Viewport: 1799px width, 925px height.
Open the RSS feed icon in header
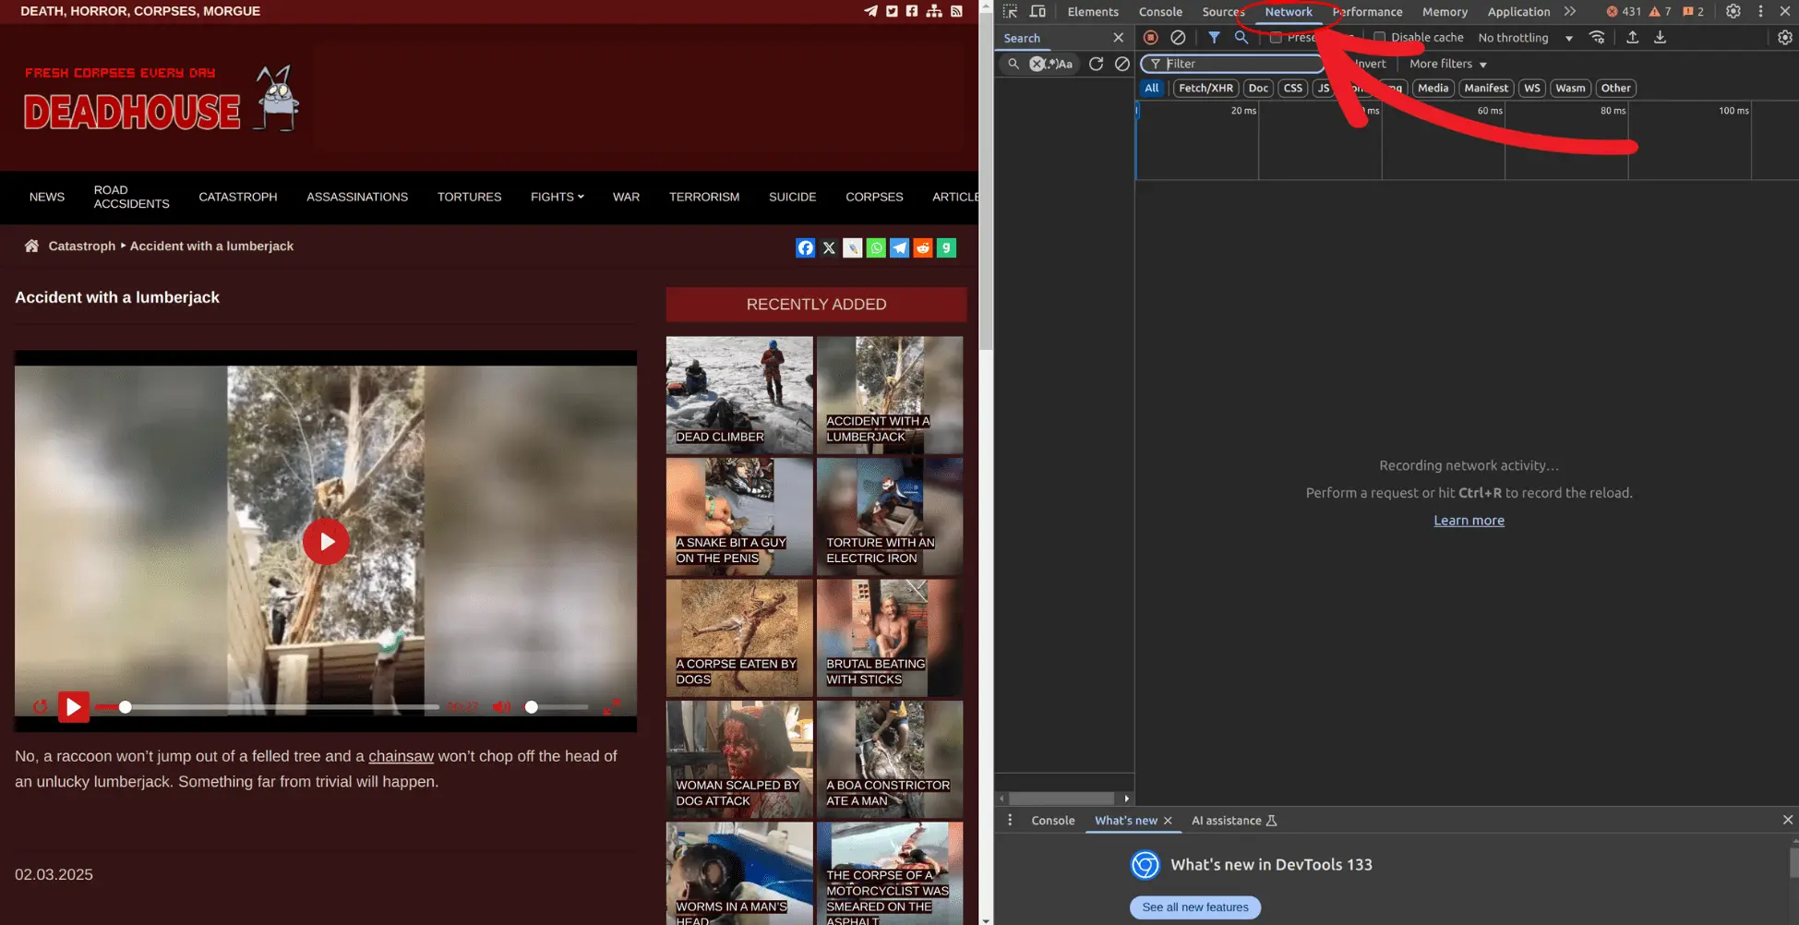pos(956,11)
